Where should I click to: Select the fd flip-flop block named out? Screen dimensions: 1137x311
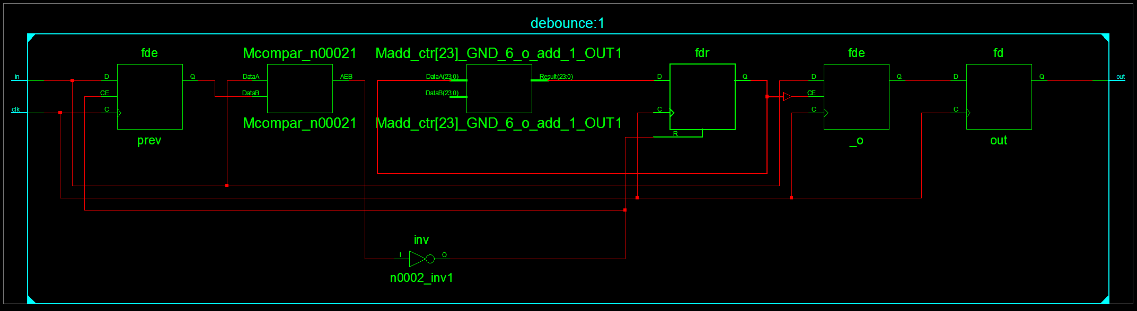point(999,97)
